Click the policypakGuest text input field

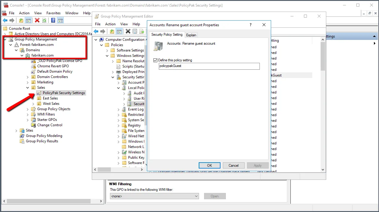click(x=209, y=66)
